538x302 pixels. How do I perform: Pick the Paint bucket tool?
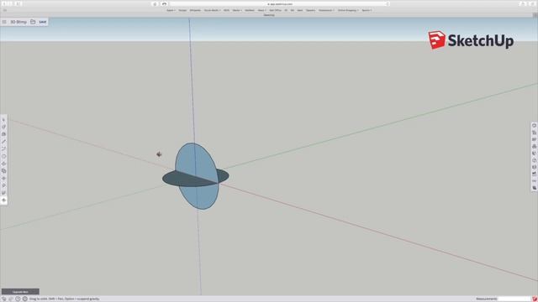[3, 134]
